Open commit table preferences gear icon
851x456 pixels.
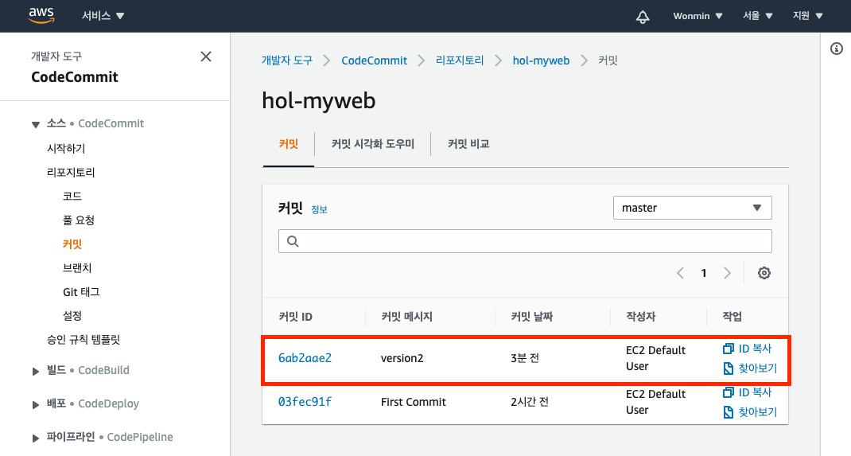[764, 273]
